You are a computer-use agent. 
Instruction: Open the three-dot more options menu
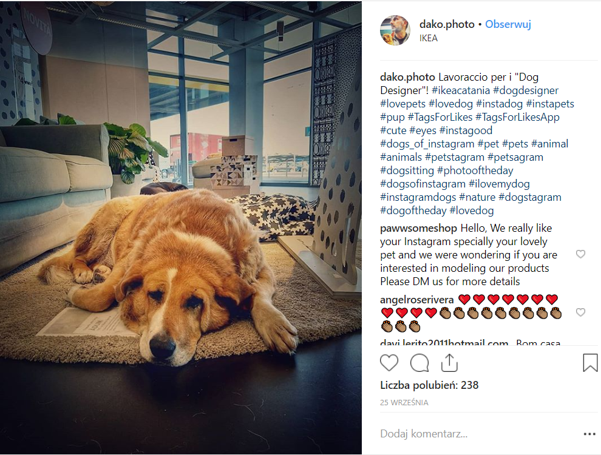click(x=589, y=434)
